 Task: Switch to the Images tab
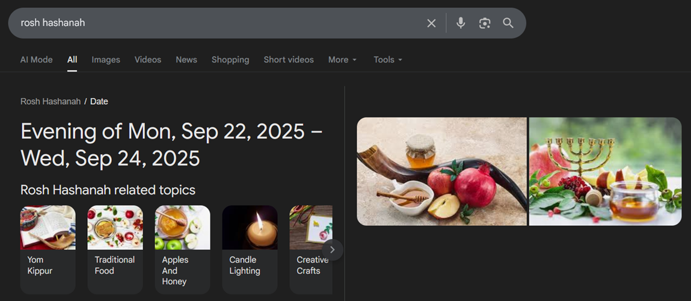click(106, 60)
